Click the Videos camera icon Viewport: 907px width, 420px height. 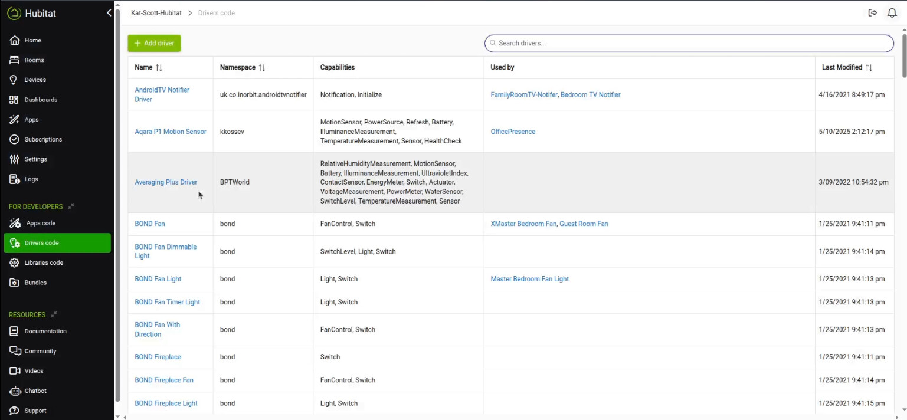15,371
